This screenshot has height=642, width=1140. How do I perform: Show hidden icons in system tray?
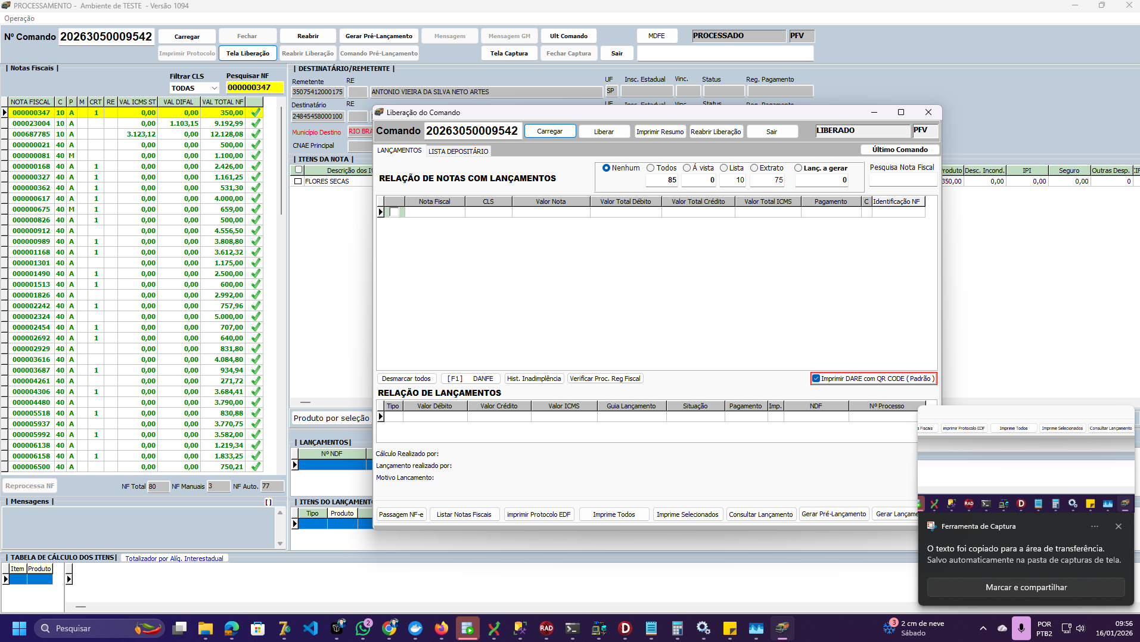click(x=983, y=628)
